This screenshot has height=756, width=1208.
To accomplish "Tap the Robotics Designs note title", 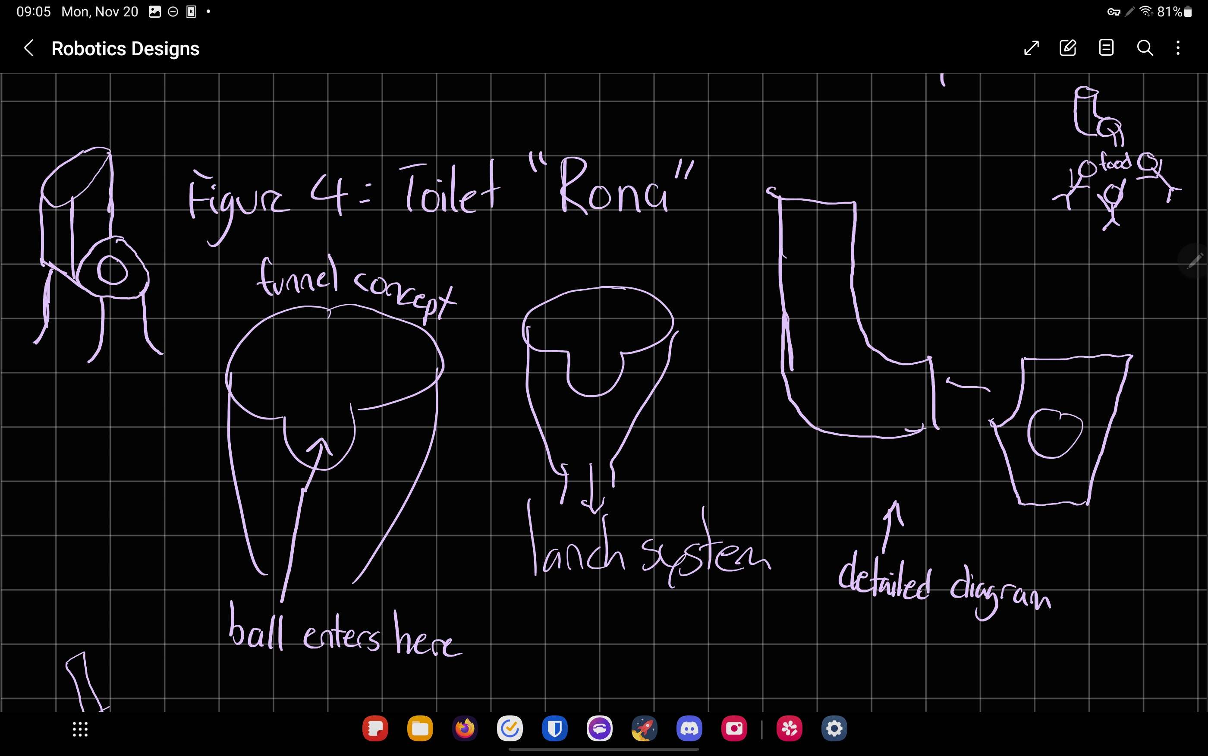I will [x=126, y=49].
